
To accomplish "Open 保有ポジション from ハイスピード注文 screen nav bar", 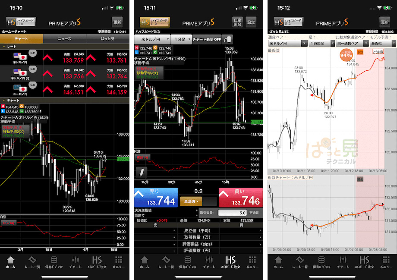I will (x=188, y=262).
